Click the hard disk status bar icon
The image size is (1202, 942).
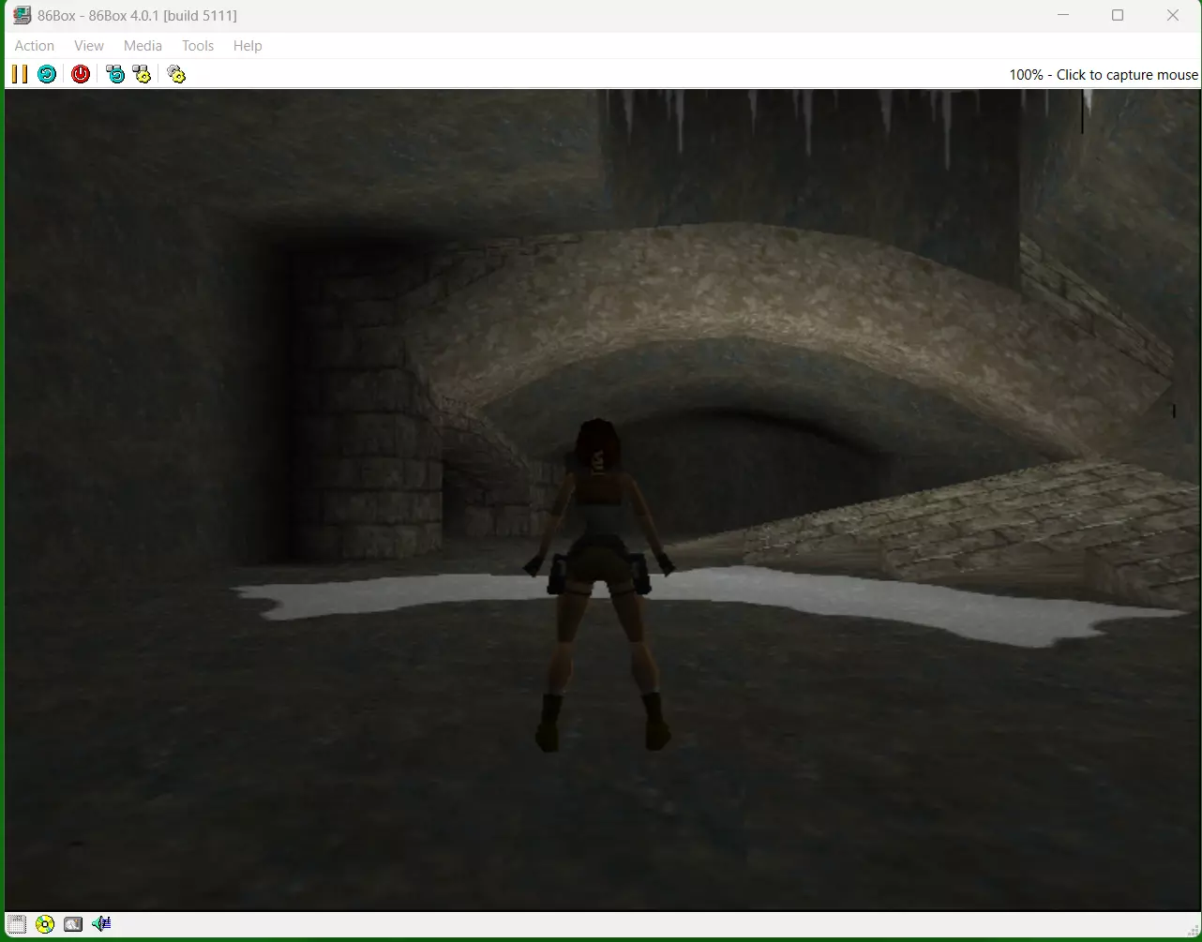click(73, 924)
